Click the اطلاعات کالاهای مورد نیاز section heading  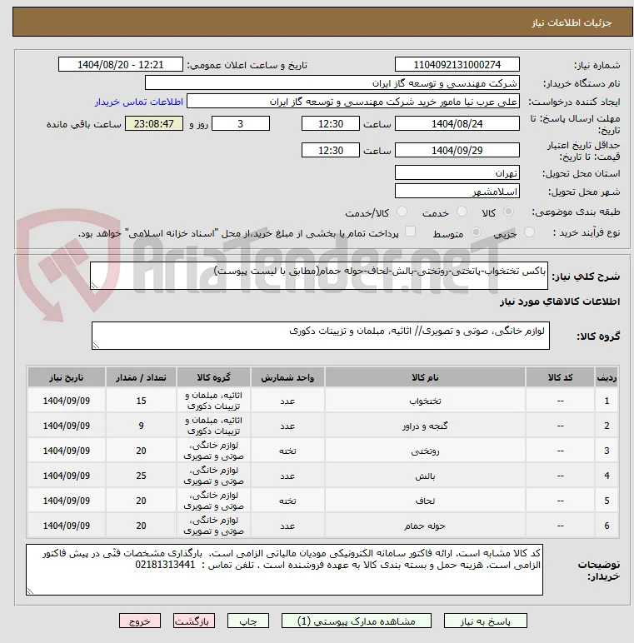(560, 302)
